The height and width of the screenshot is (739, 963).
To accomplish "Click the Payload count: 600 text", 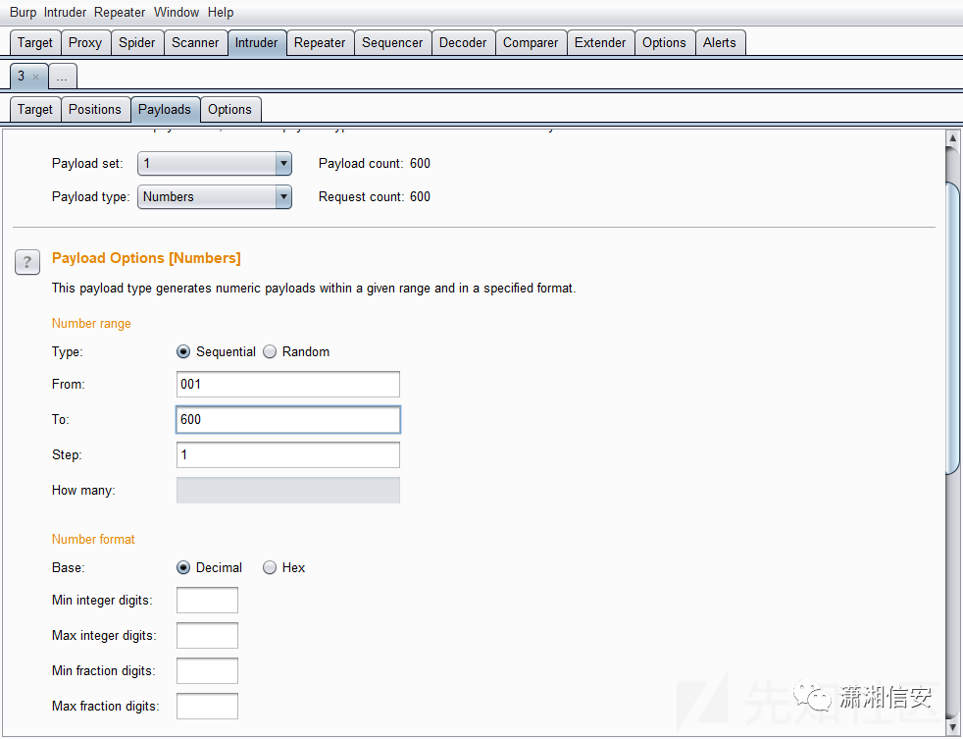I will coord(375,164).
